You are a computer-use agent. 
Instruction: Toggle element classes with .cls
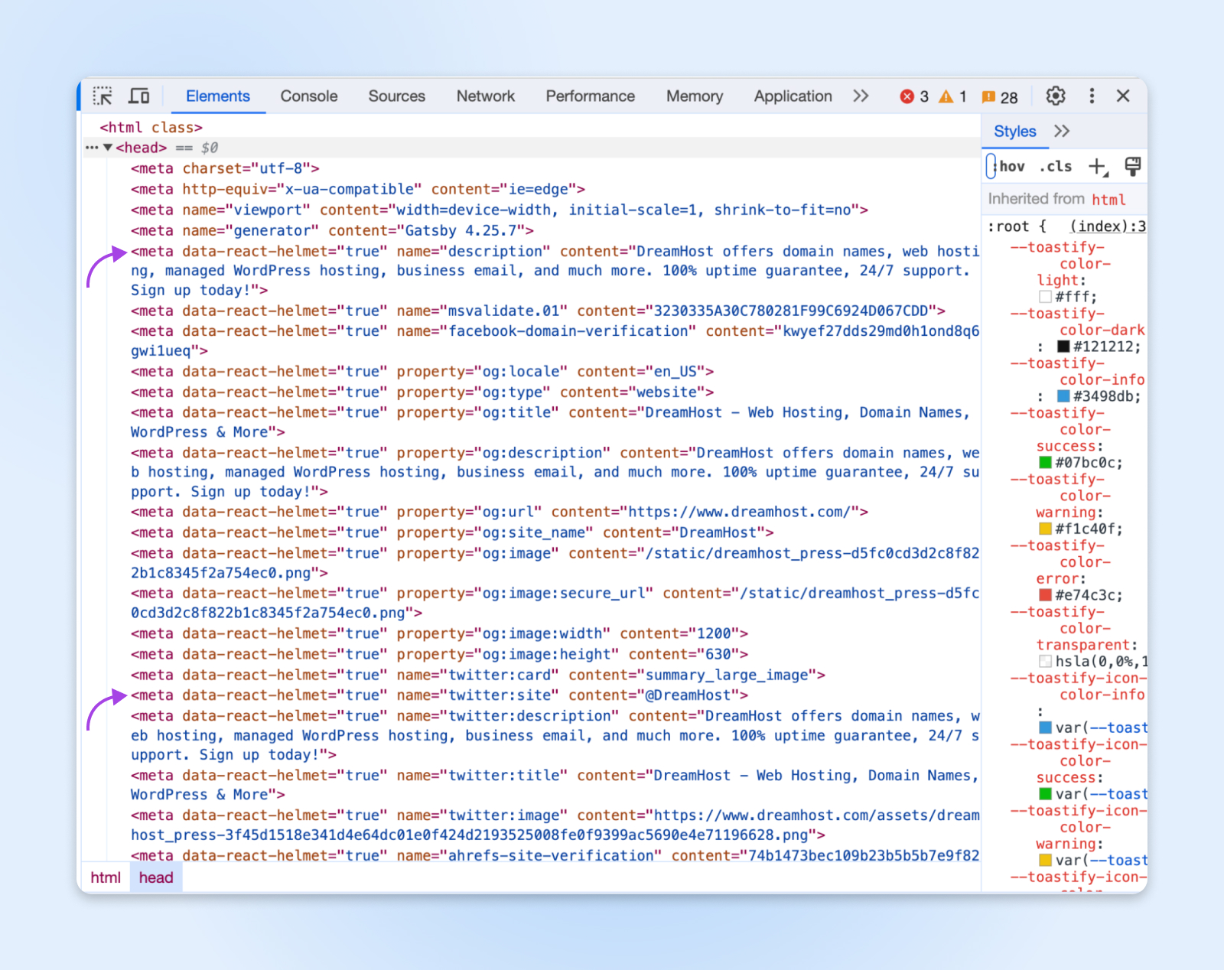pyautogui.click(x=1056, y=166)
